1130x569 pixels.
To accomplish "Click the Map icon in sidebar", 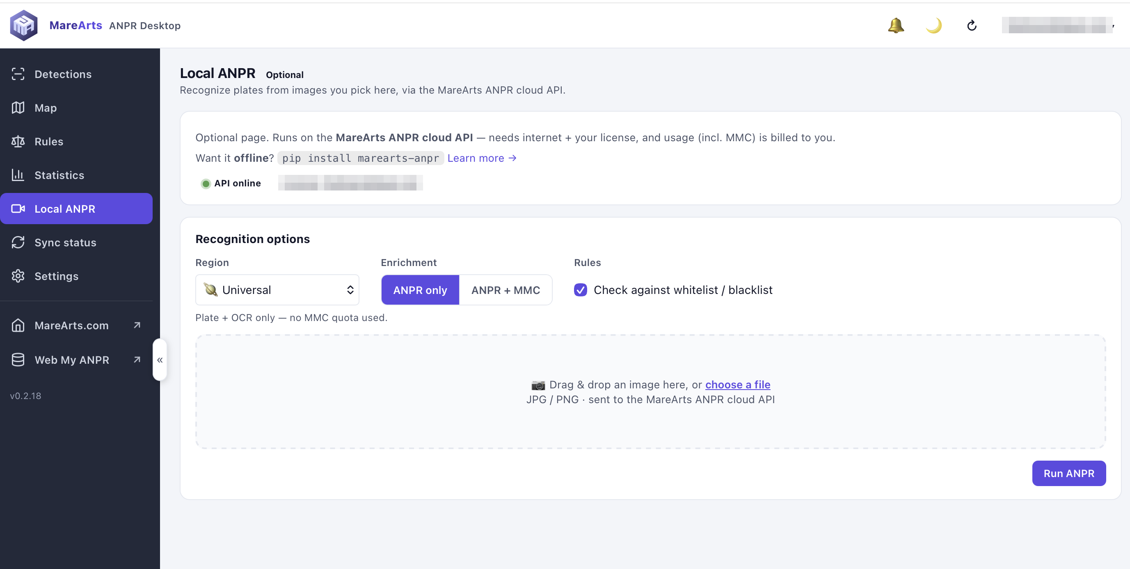I will pos(18,108).
